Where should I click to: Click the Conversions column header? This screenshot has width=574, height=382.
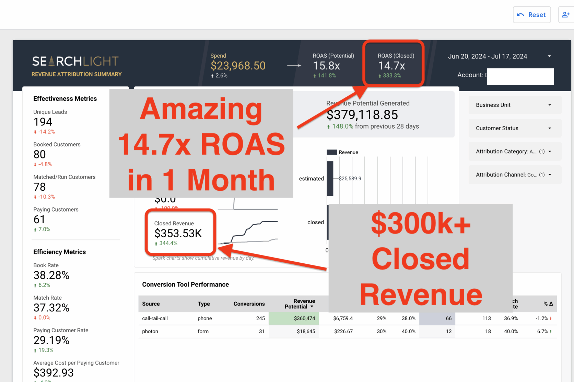click(x=249, y=304)
